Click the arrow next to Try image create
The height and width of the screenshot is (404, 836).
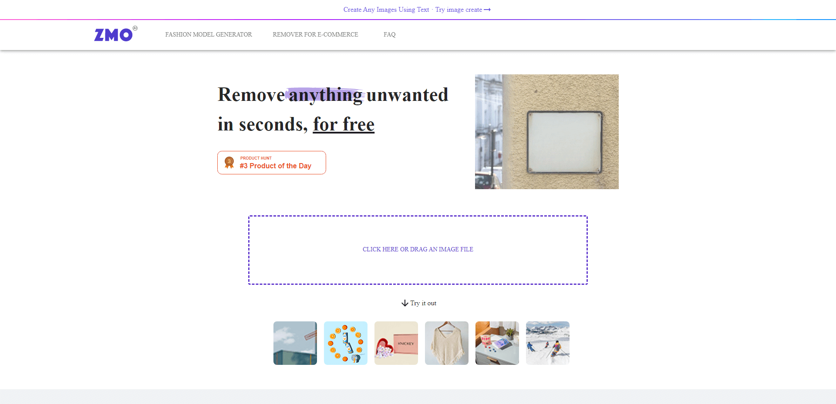487,10
